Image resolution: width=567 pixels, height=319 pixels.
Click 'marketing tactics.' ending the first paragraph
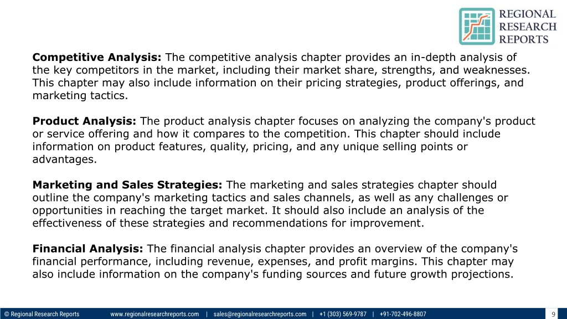80,95
